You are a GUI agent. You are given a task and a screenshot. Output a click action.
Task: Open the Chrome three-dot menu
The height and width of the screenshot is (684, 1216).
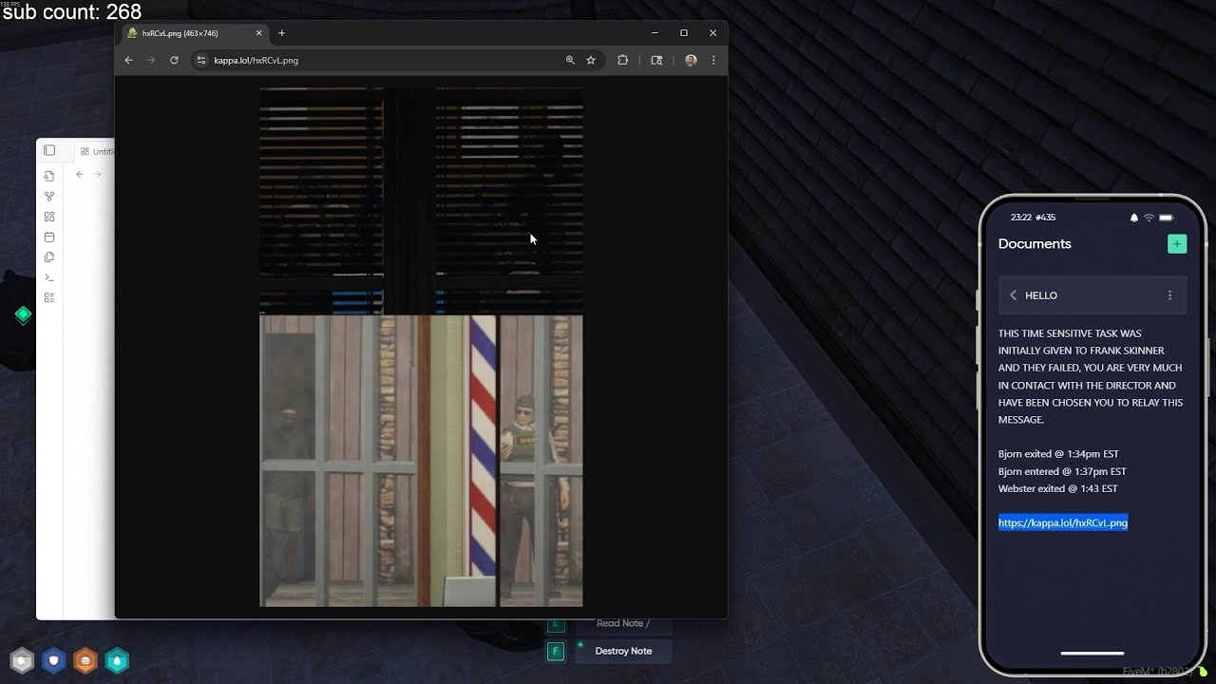click(x=713, y=60)
